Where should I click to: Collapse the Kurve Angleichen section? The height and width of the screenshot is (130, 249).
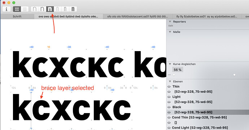coord(170,64)
